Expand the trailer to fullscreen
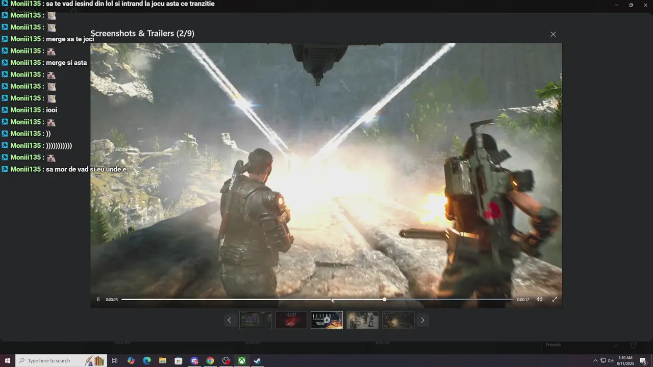 (555, 299)
